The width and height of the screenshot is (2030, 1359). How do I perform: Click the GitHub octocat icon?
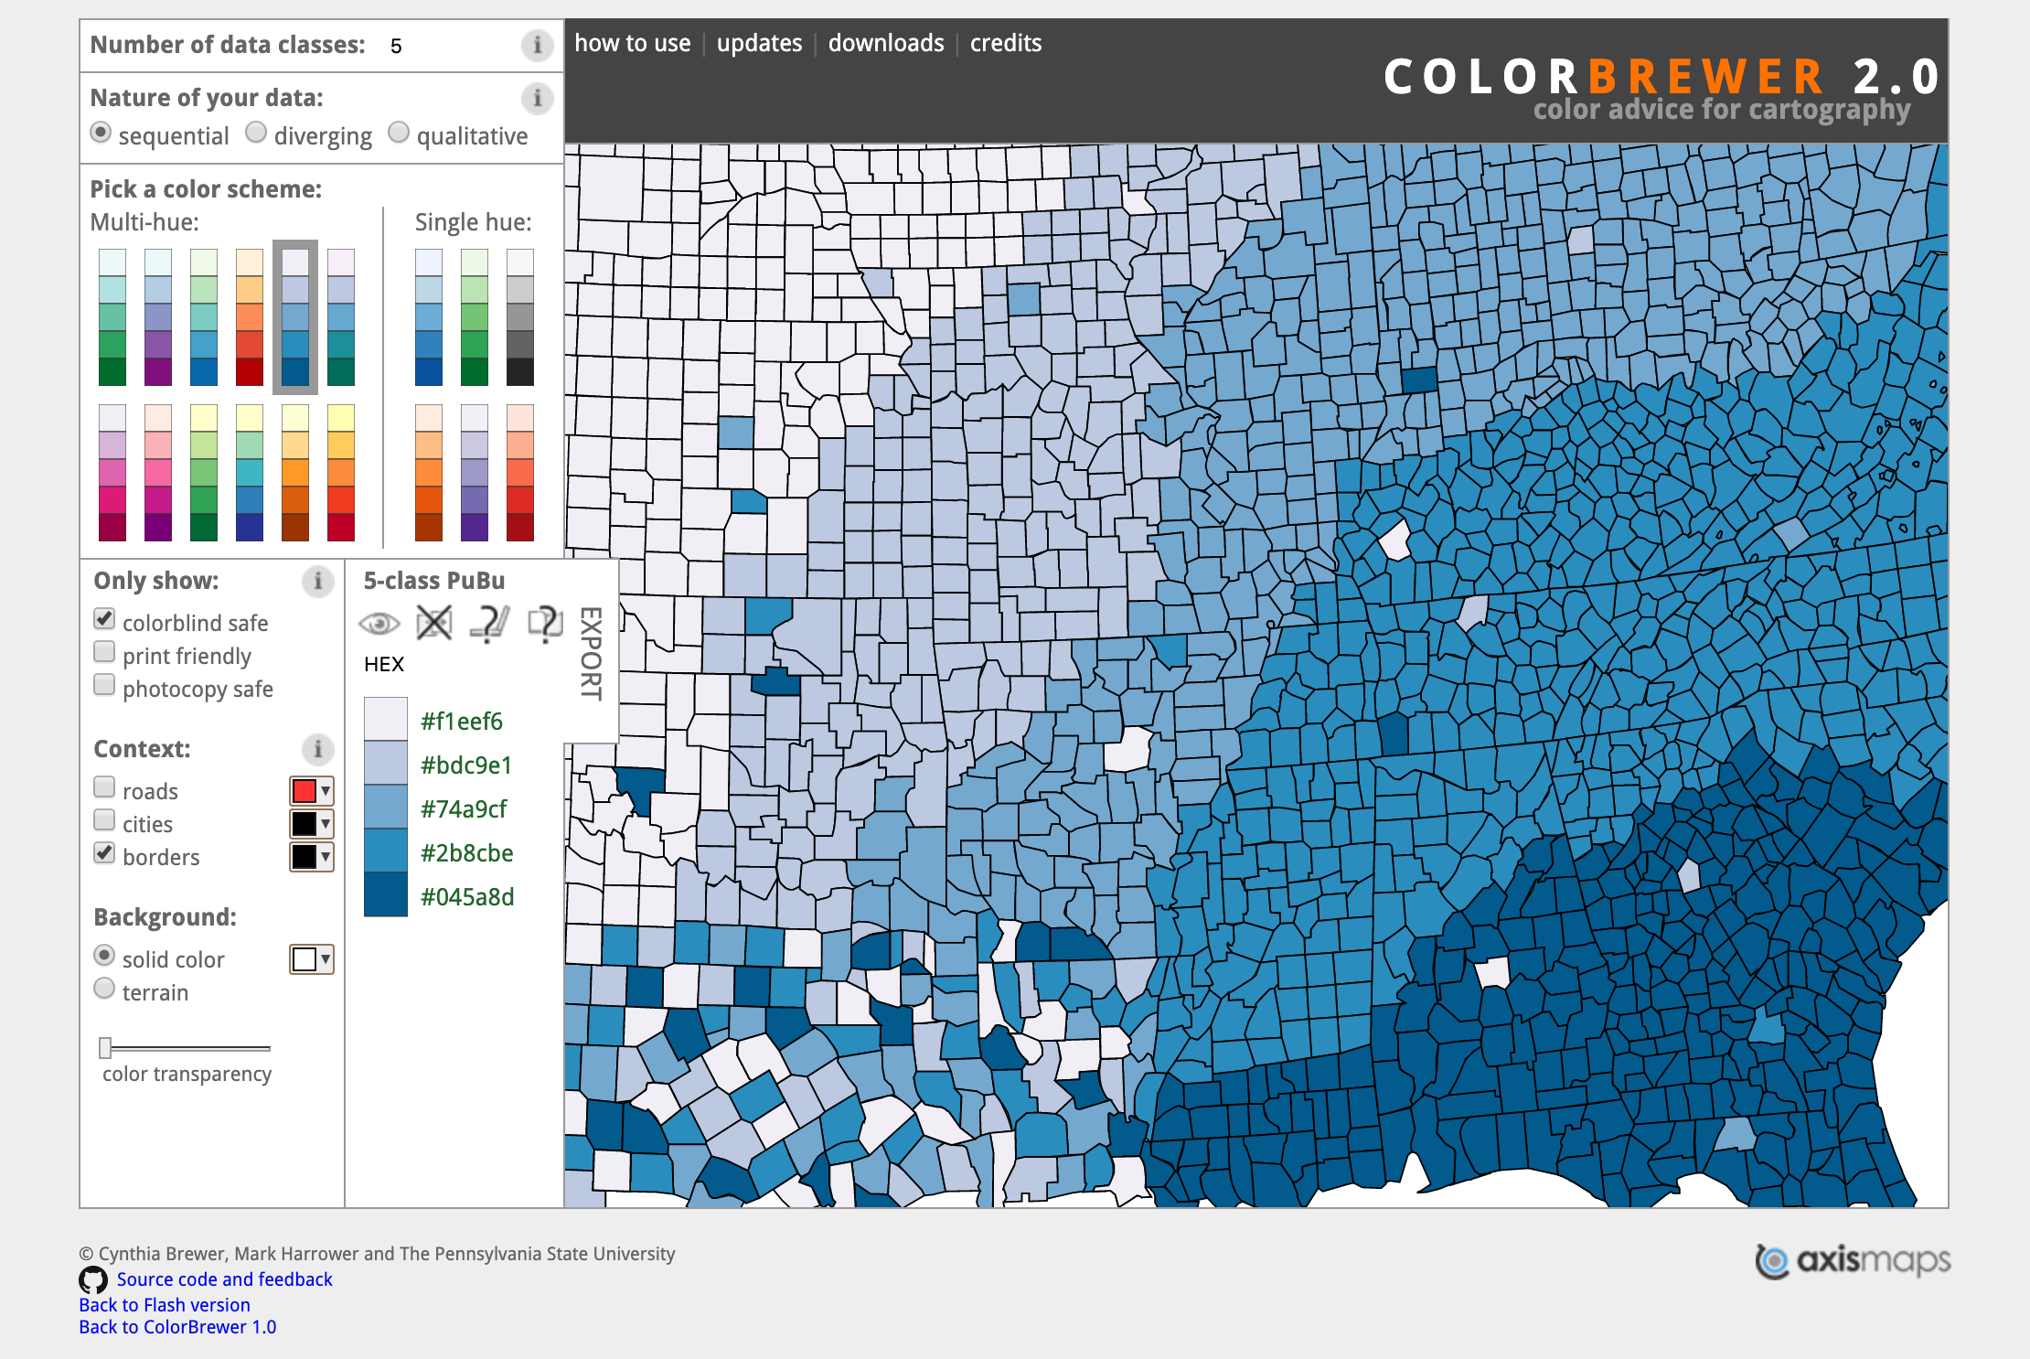point(93,1279)
